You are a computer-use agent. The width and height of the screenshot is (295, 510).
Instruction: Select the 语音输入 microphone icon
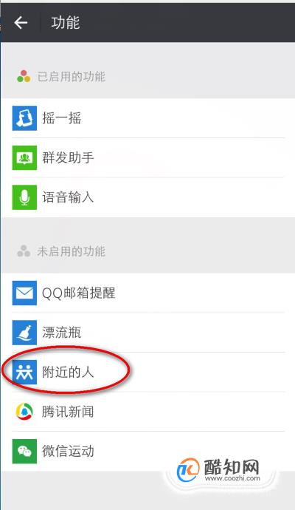tap(24, 197)
